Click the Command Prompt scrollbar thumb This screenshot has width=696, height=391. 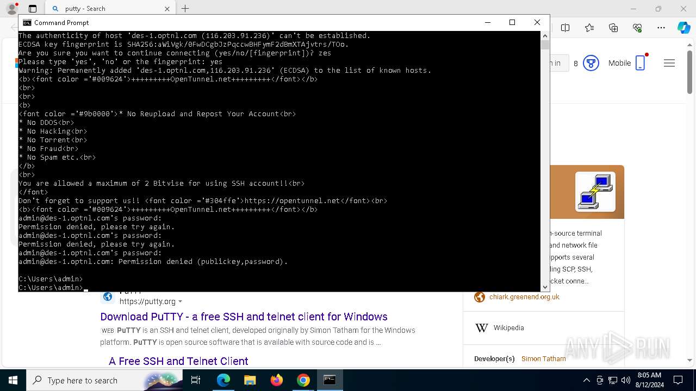[545, 45]
